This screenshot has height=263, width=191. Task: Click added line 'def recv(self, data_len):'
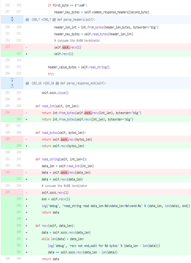(x=55, y=226)
